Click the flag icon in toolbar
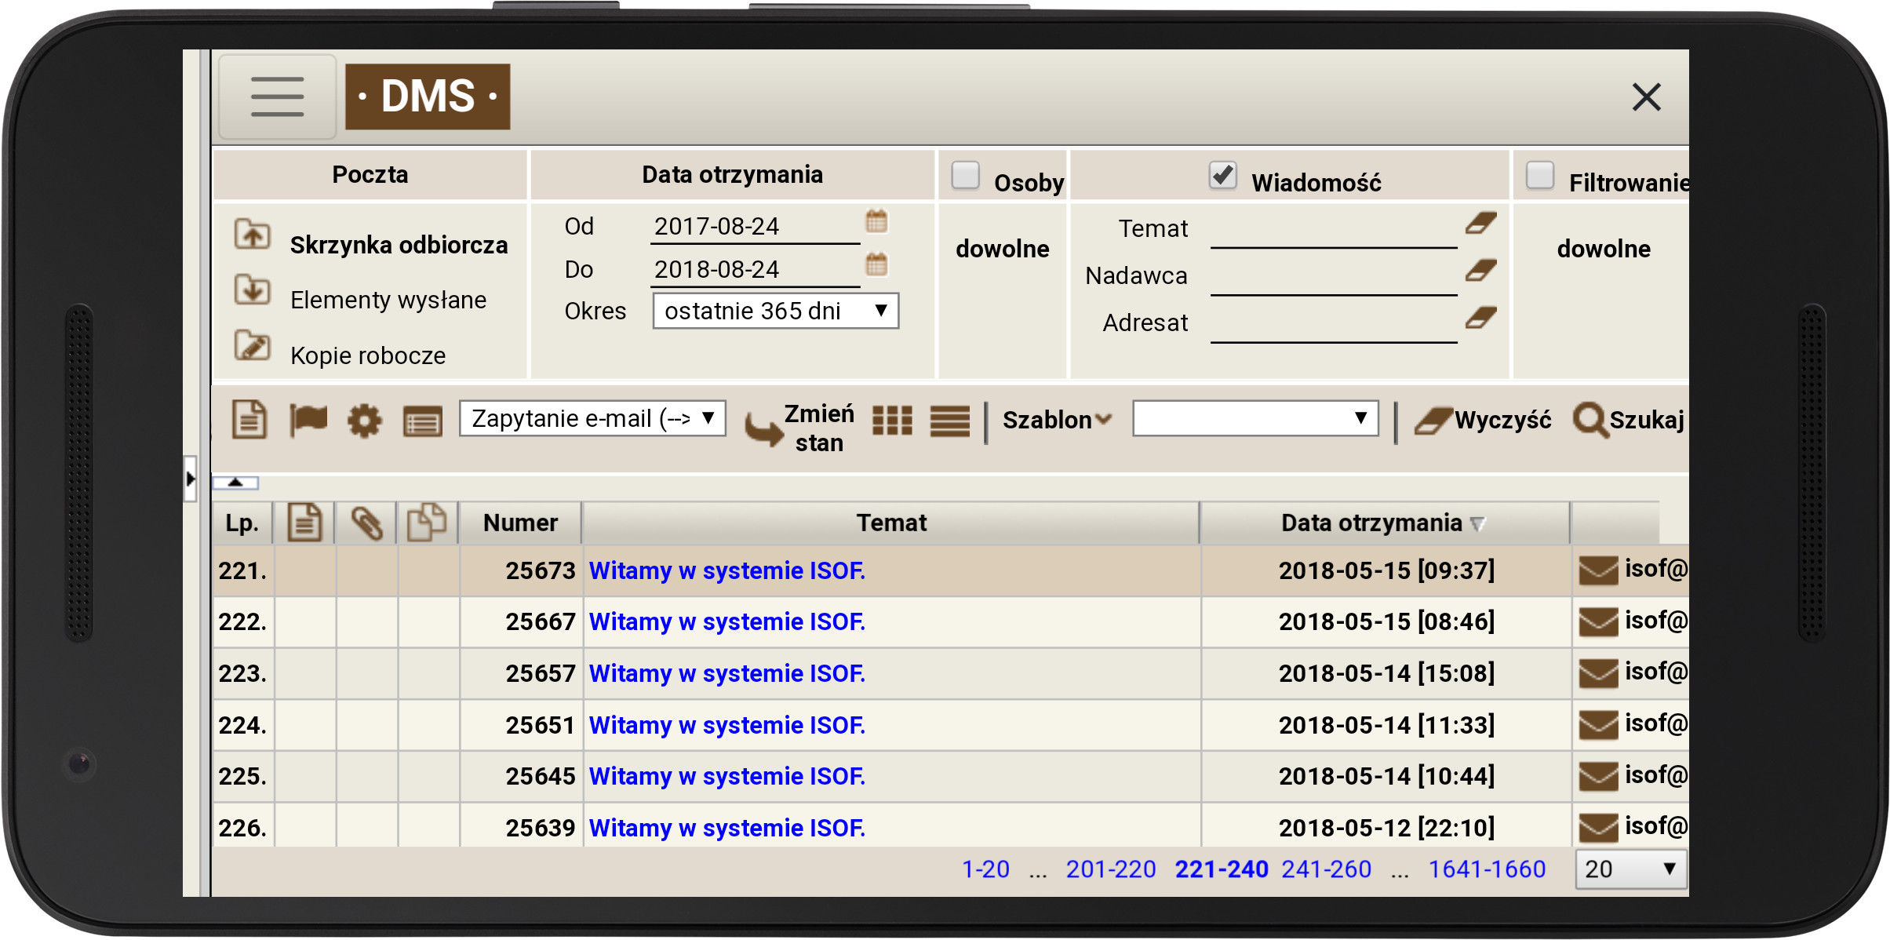1890x940 pixels. click(x=308, y=420)
